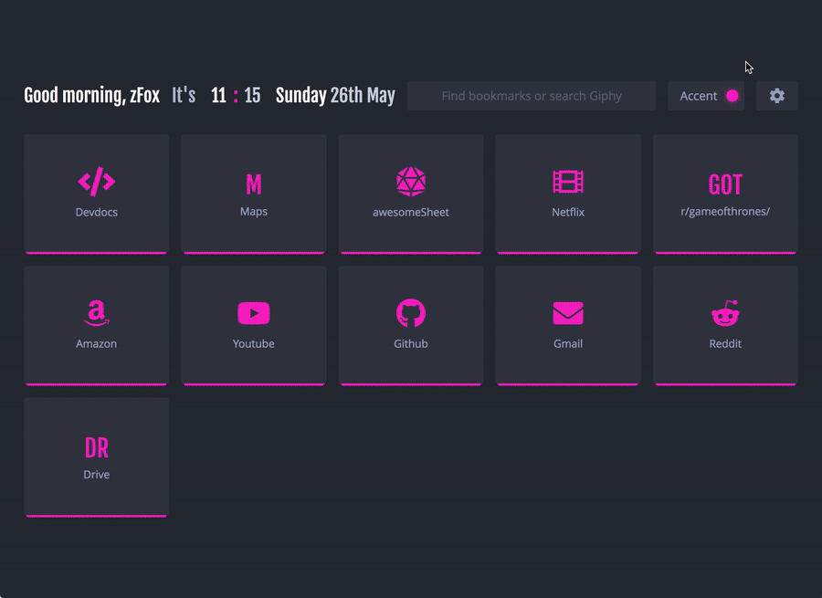
Task: Select the Devdocs code brackets icon
Action: click(x=96, y=181)
